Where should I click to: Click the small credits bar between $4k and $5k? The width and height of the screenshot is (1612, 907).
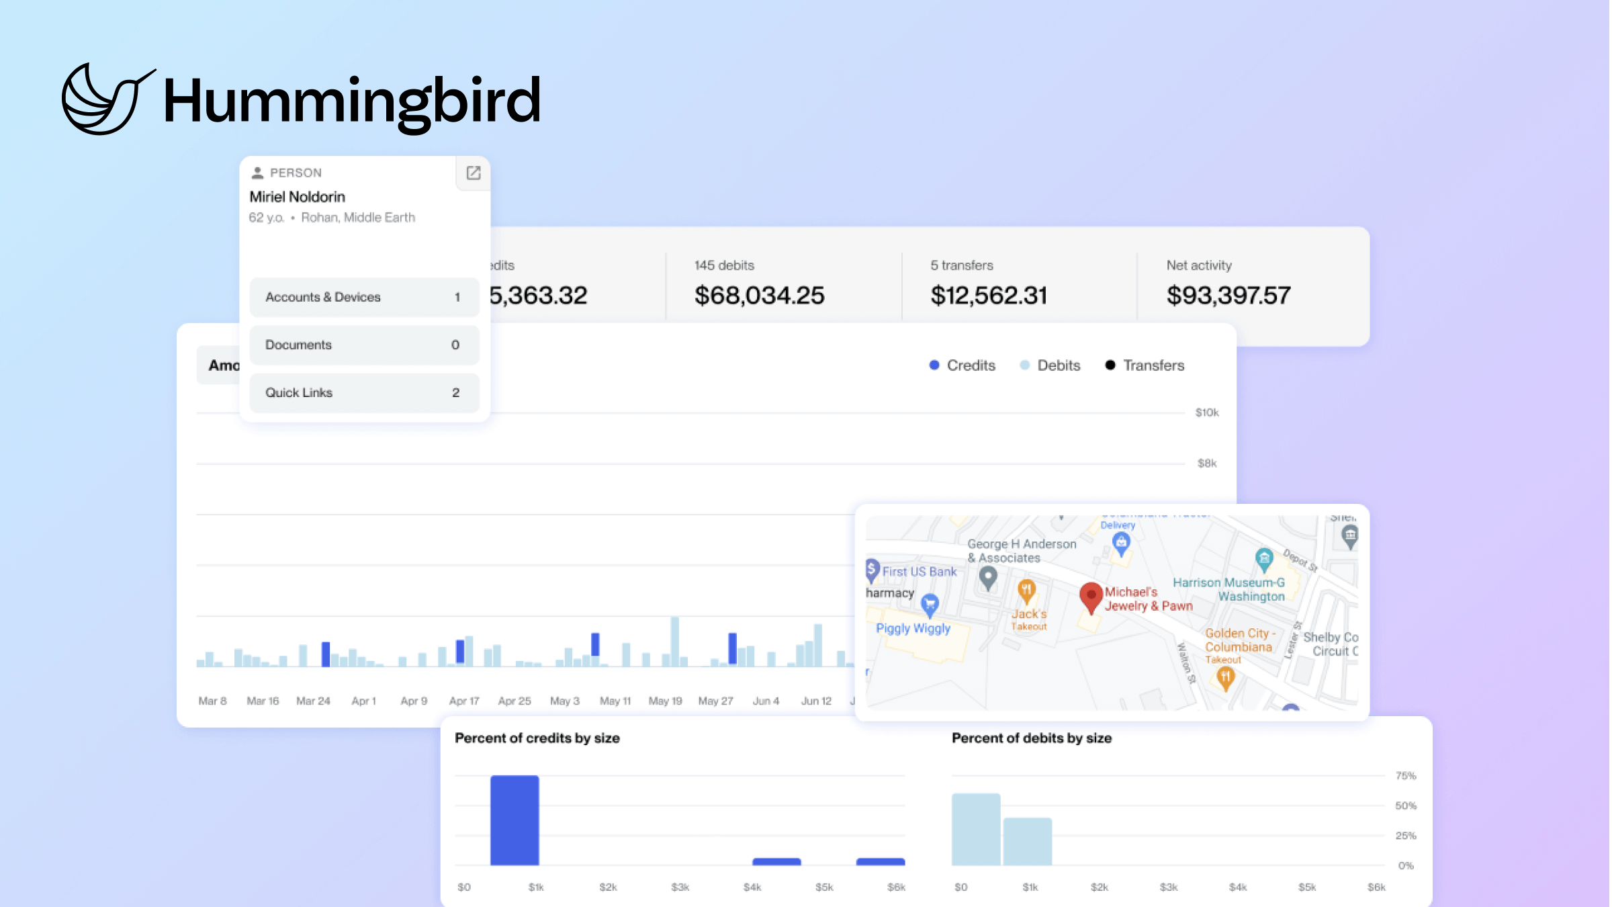(x=776, y=861)
